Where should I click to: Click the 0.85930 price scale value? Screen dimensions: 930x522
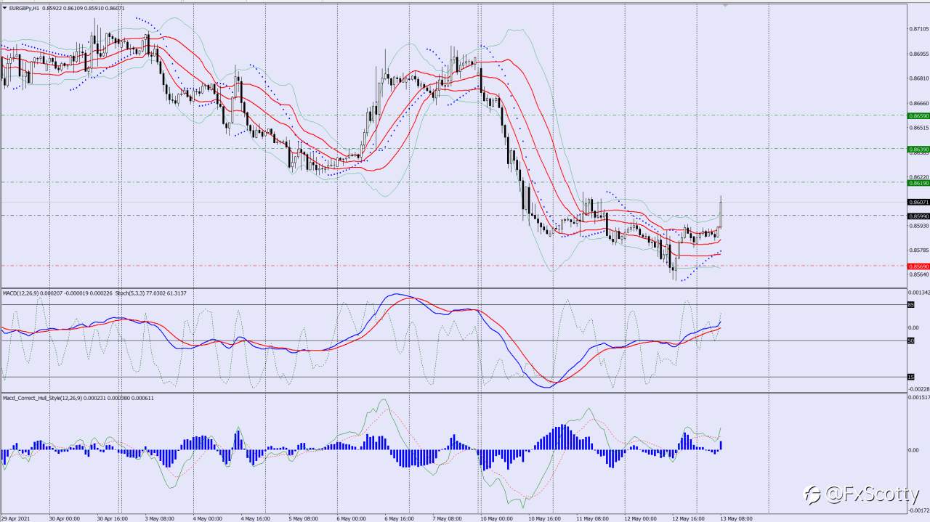click(918, 226)
